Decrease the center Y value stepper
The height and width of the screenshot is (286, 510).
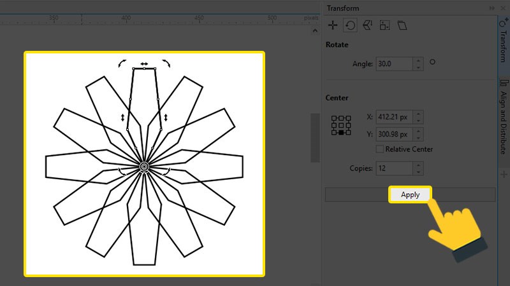click(x=418, y=137)
